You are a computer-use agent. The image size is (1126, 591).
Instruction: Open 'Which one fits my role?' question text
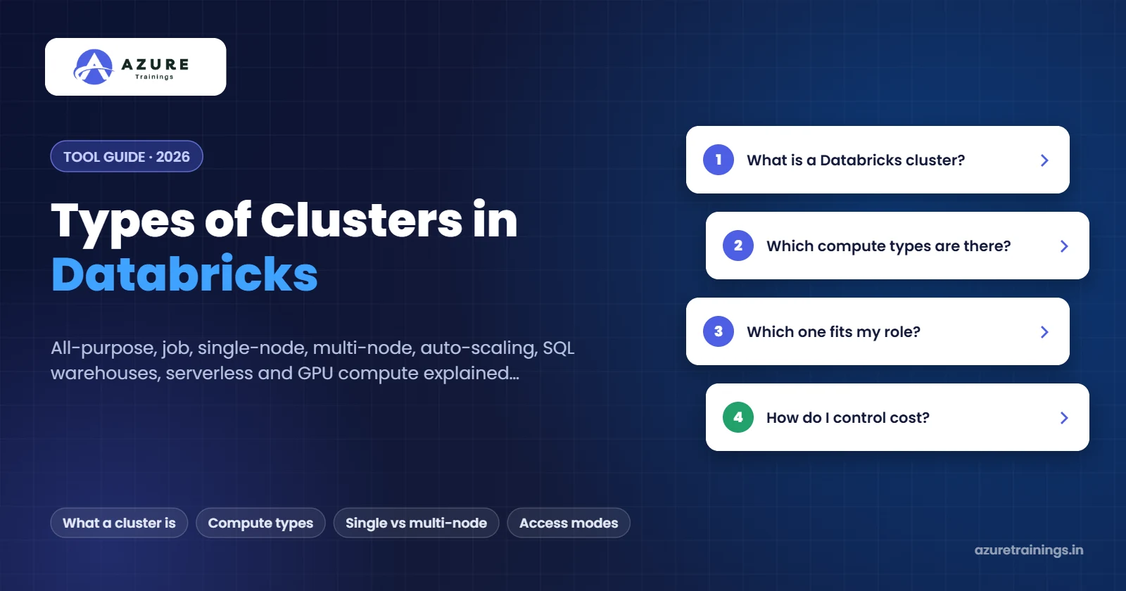(833, 332)
